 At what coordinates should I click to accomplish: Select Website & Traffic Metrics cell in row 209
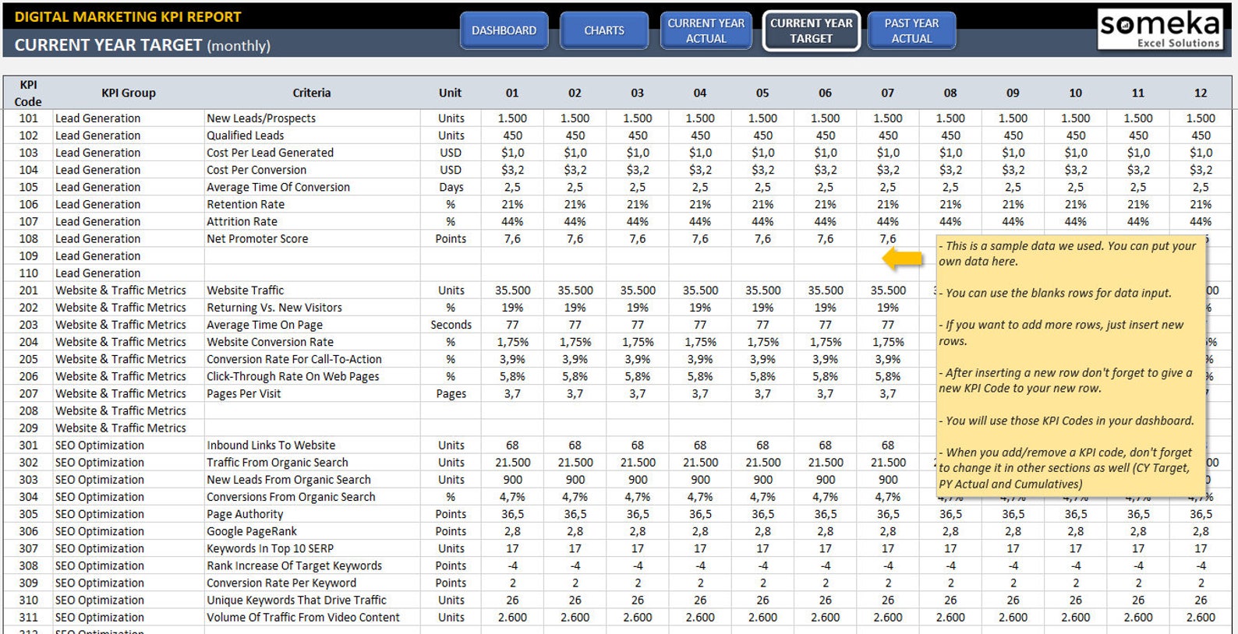(x=129, y=428)
